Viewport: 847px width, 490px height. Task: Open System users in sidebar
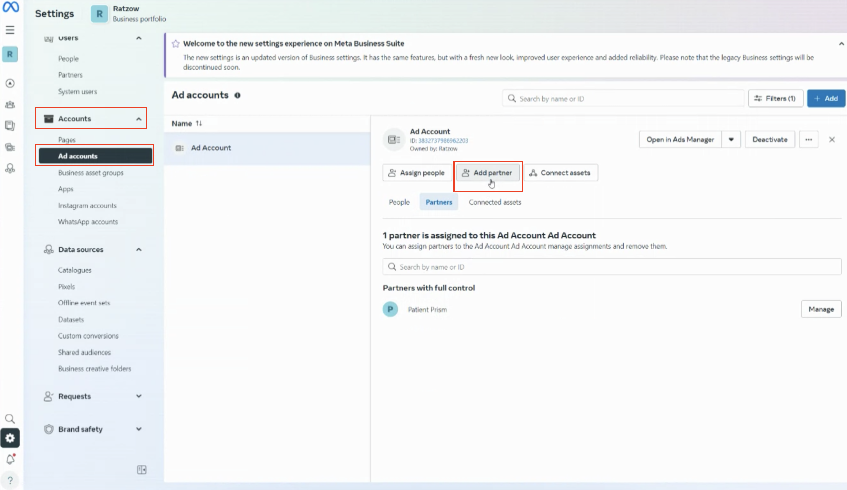[77, 91]
